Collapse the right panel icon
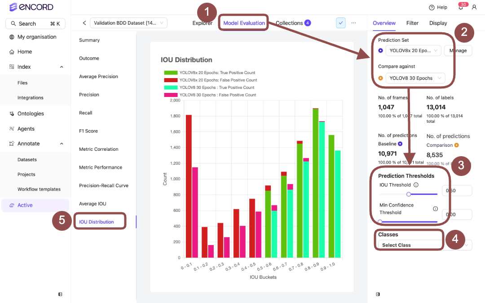 coord(378,294)
